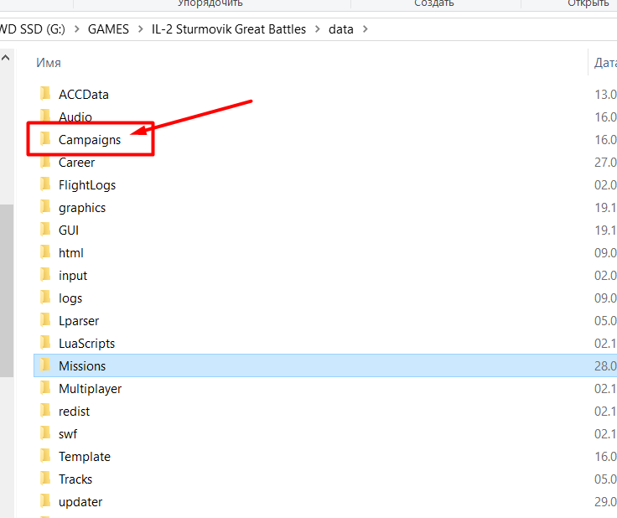Click the Template folder icon
Screen dimensions: 617x518
tap(45, 456)
